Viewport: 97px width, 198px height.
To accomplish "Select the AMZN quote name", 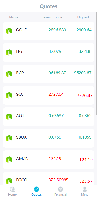I will pyautogui.click(x=22, y=158).
